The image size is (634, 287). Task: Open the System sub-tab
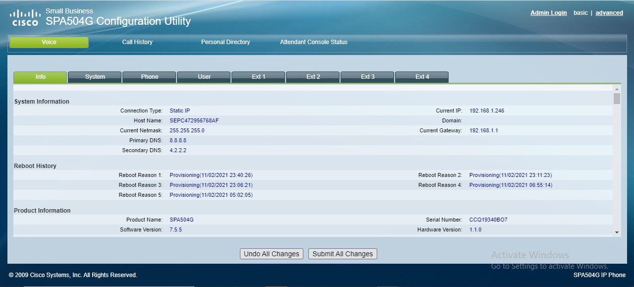point(95,77)
